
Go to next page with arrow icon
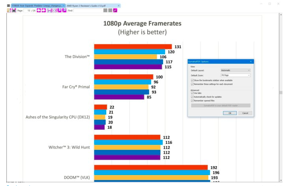pyautogui.click(x=44, y=11)
